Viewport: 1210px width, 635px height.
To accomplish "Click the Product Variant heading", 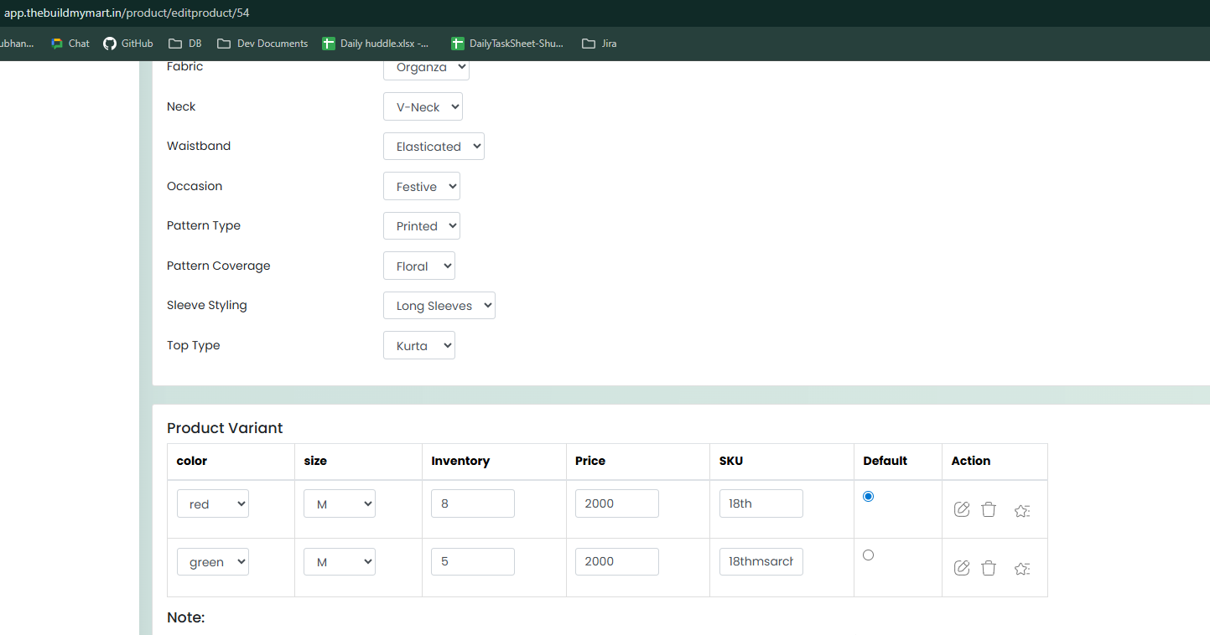I will coord(225,428).
